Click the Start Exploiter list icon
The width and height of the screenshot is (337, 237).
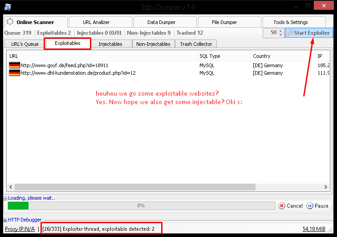pyautogui.click(x=289, y=32)
